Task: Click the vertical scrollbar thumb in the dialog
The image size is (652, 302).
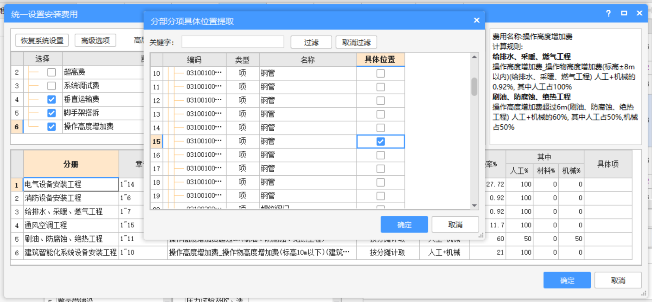Action: click(x=474, y=86)
